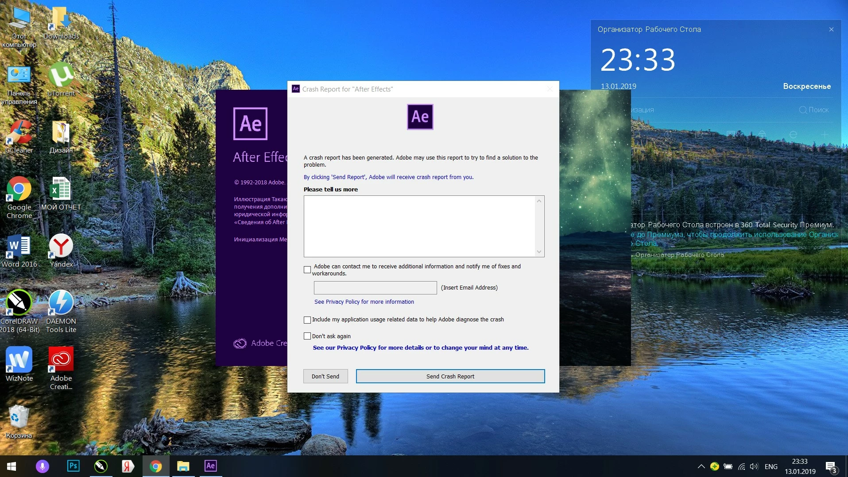Click the Don't Send button
848x477 pixels.
325,376
